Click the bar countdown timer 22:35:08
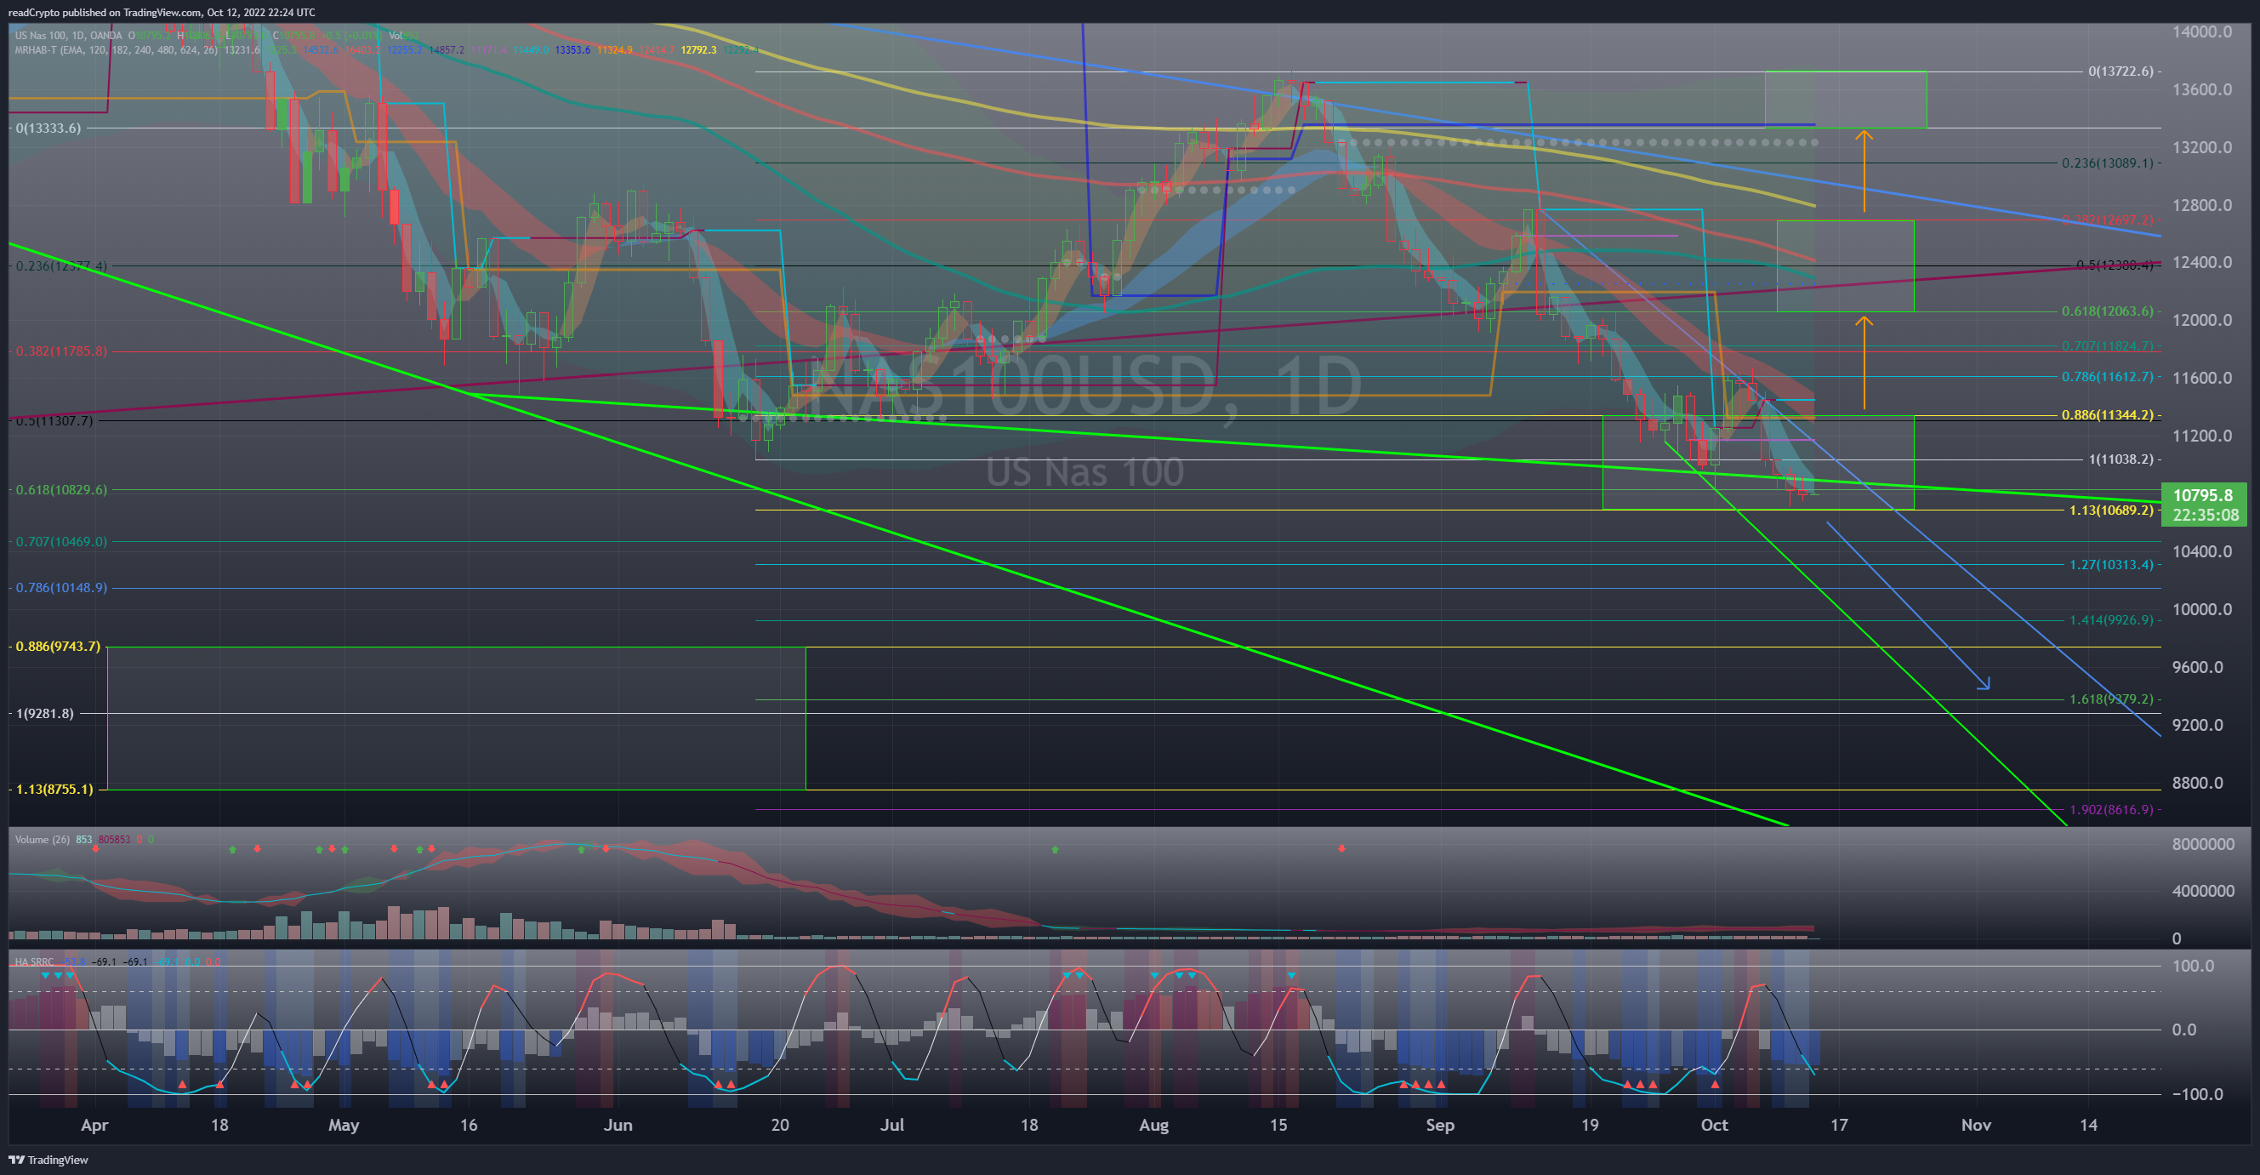2260x1175 pixels. [x=2205, y=515]
